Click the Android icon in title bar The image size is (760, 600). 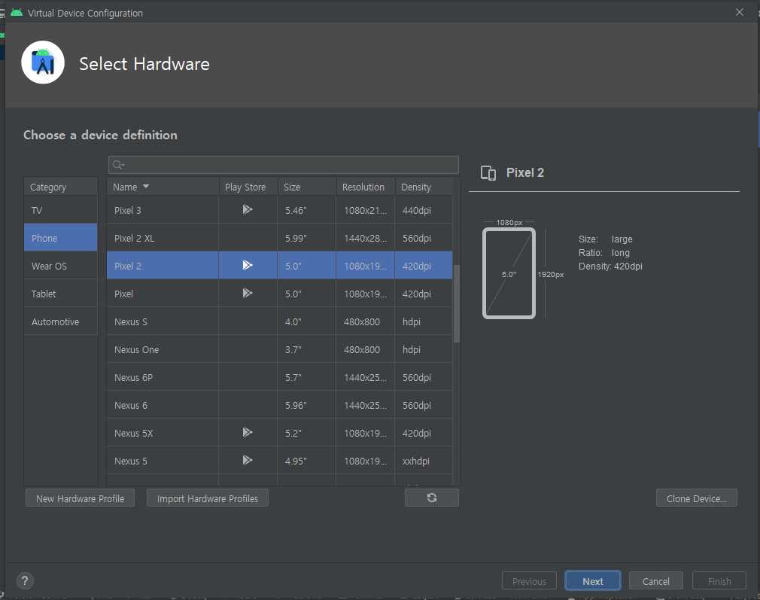tap(17, 13)
